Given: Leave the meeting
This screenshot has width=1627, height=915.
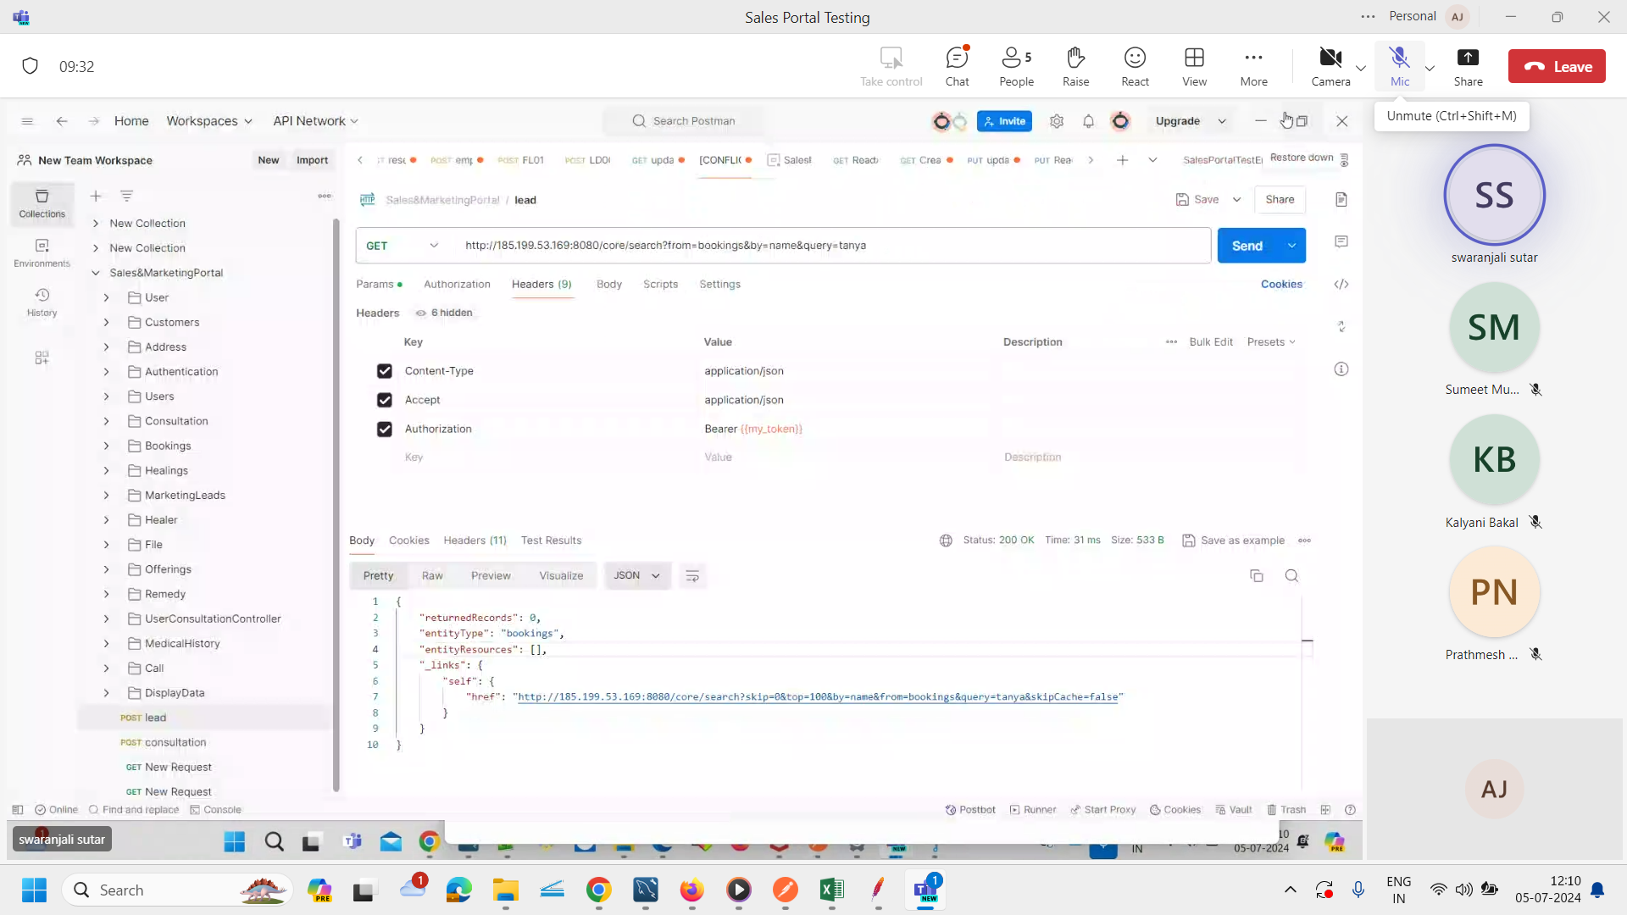Looking at the screenshot, I should (1557, 66).
